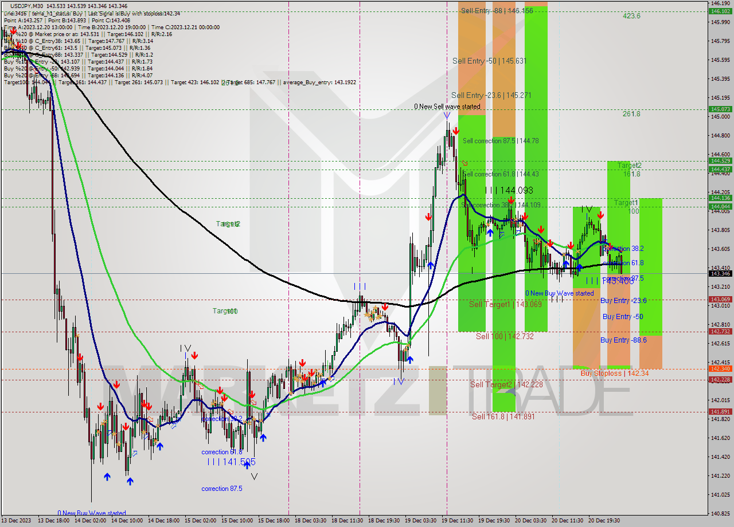Click the 'Buy Entry -50' label
Screen dimensions: 734x527
[622, 317]
